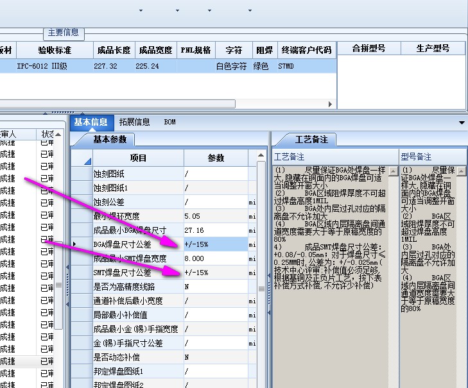Click the row indicator arrow for BGA焊盘尺寸公差
Image resolution: width=468 pixels, height=388 pixels.
click(x=74, y=244)
